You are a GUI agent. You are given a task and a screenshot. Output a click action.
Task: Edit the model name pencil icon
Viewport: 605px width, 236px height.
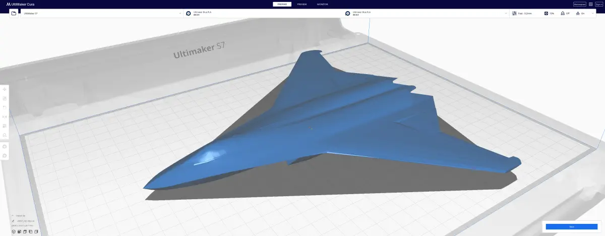13,220
